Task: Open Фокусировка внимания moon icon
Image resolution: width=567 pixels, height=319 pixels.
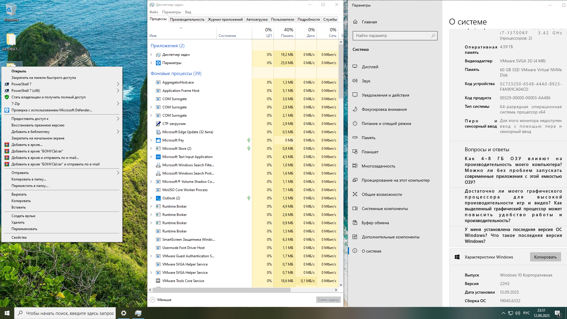Action: (x=355, y=109)
